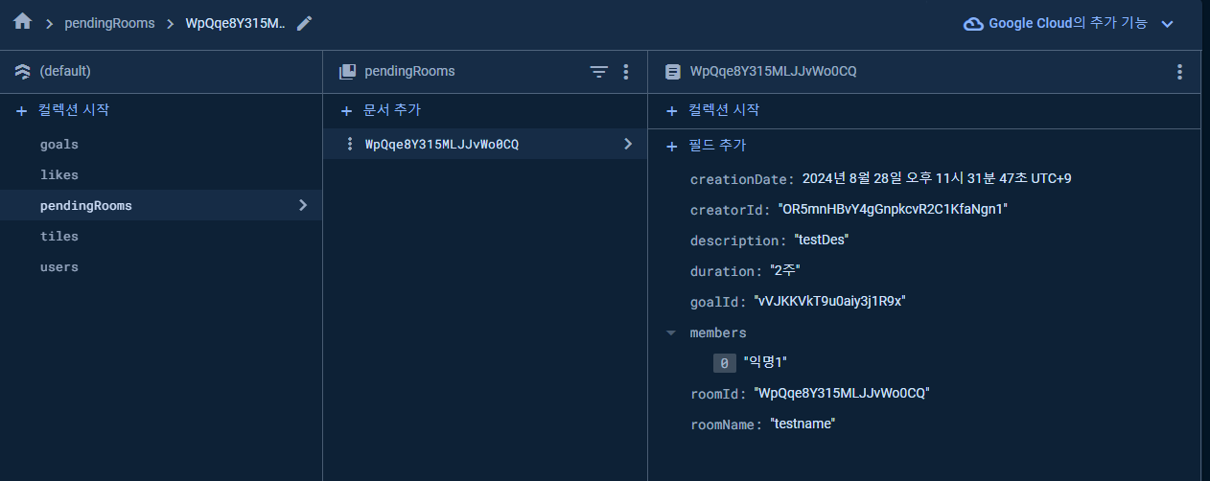The width and height of the screenshot is (1210, 481).
Task: Click members array item "익명1"
Action: pos(765,363)
